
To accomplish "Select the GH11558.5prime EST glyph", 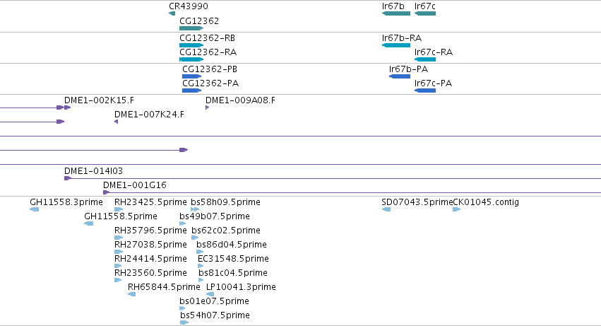I will 88,223.
